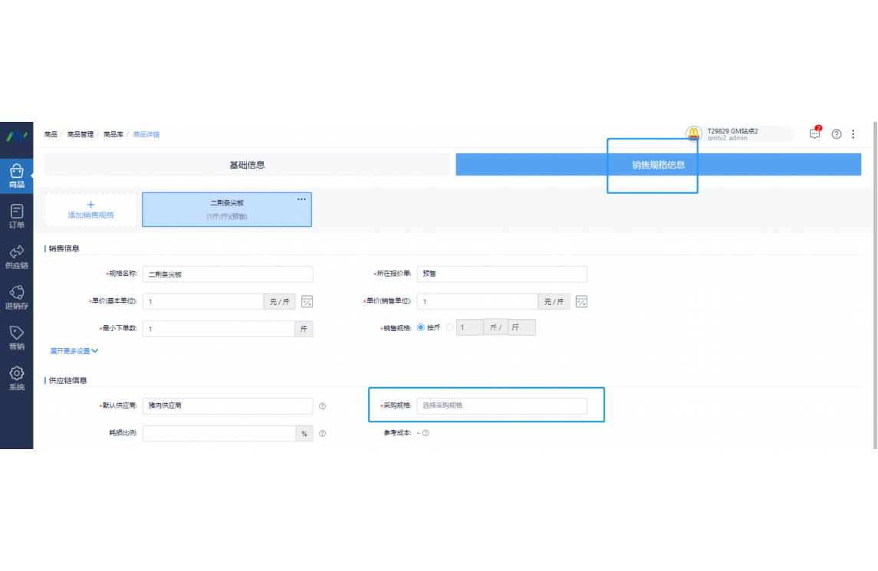Open 系统 settings gear in sidebar
The image size is (878, 571).
[x=16, y=379]
